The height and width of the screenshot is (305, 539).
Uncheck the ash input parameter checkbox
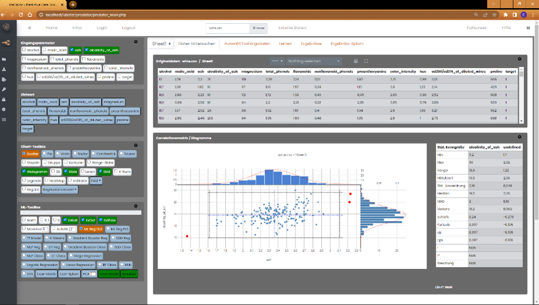click(x=73, y=50)
